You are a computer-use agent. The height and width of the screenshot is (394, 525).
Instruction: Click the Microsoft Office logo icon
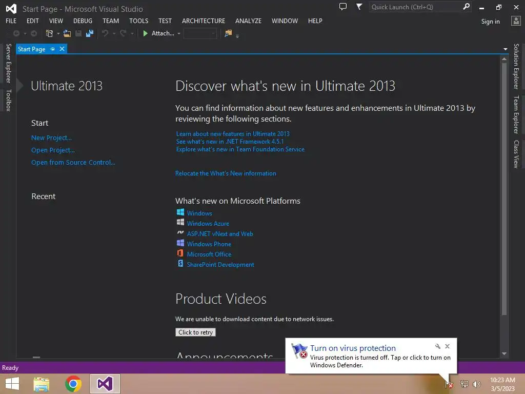pos(180,253)
